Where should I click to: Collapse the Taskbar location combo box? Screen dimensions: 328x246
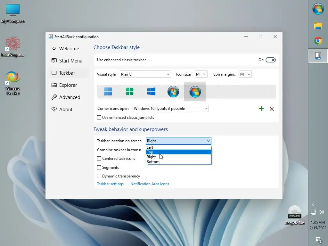pos(178,141)
